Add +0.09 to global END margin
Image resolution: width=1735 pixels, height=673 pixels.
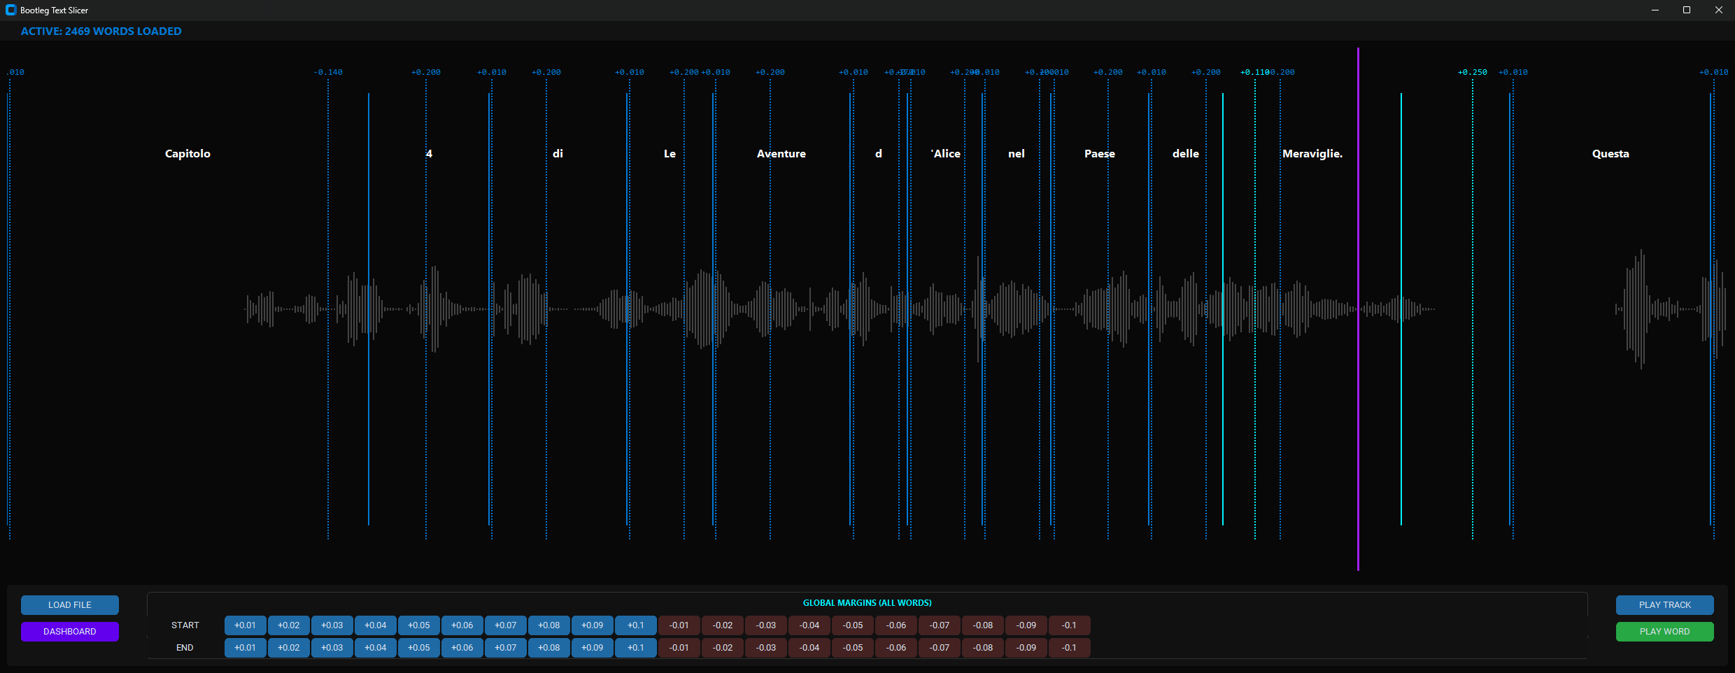[592, 648]
